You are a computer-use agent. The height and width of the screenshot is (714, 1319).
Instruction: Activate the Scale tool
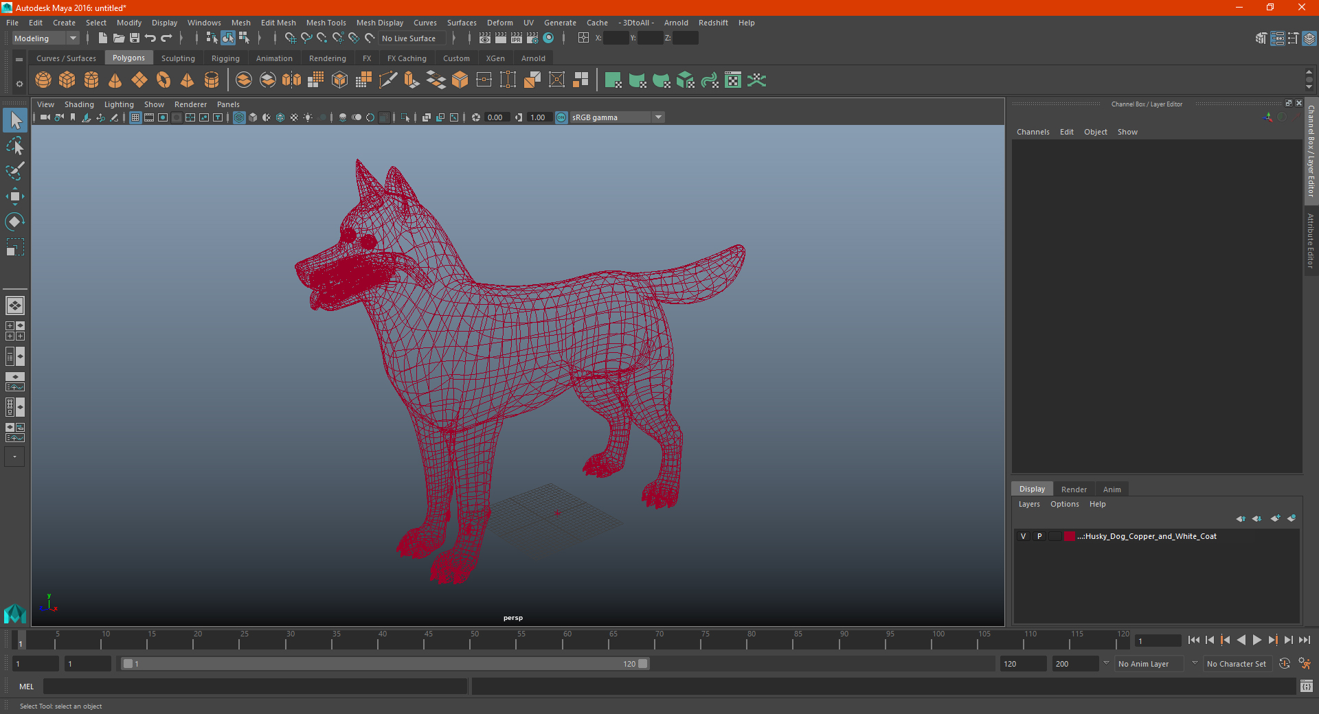tap(15, 247)
